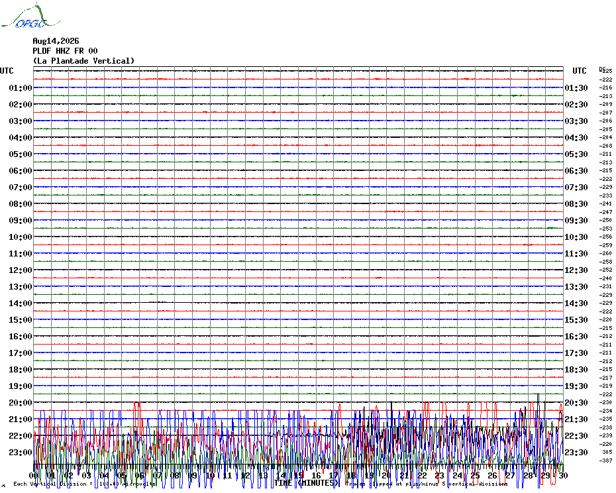
Task: Click the 20:30 label on right axis
Action: coord(576,403)
